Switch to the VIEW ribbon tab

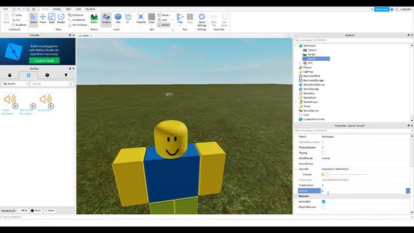(78, 9)
